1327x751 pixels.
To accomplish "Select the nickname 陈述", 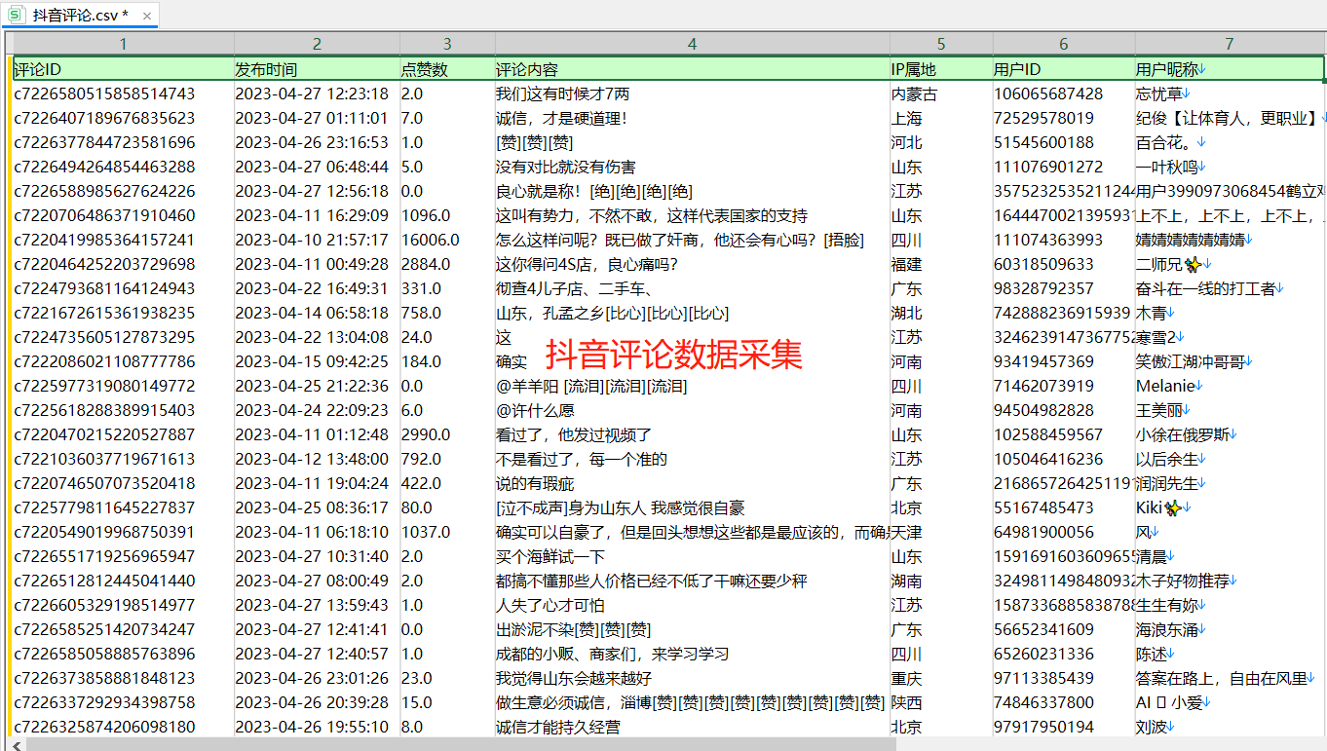I will tap(1152, 654).
